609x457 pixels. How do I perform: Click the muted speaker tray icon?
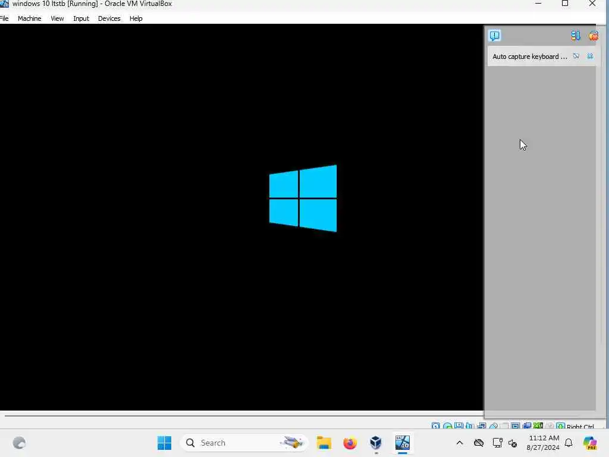pos(513,443)
